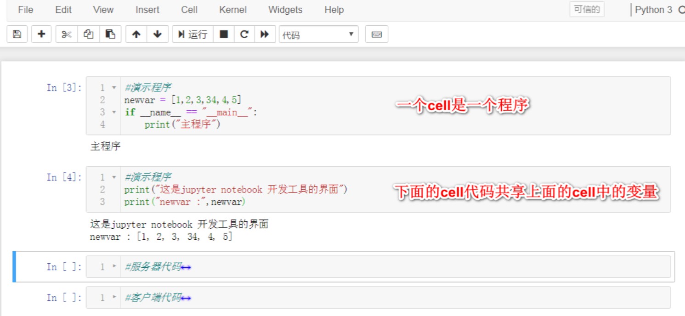Paste cells below icon

(110, 34)
